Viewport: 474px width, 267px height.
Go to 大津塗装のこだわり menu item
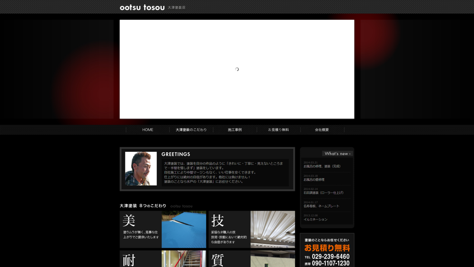coord(191,130)
